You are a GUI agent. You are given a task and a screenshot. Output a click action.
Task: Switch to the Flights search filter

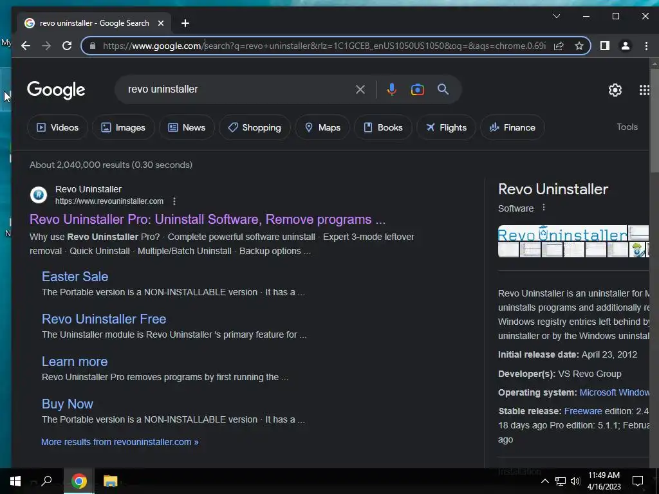(446, 127)
